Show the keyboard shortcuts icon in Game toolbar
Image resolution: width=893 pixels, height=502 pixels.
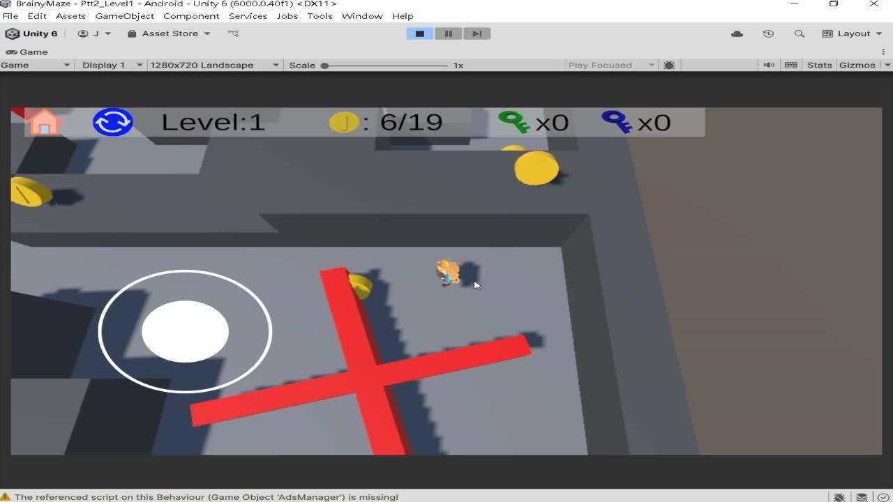[790, 65]
